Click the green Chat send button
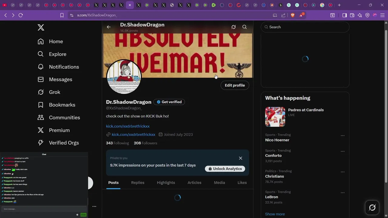This screenshot has height=218, width=388. coord(83,215)
